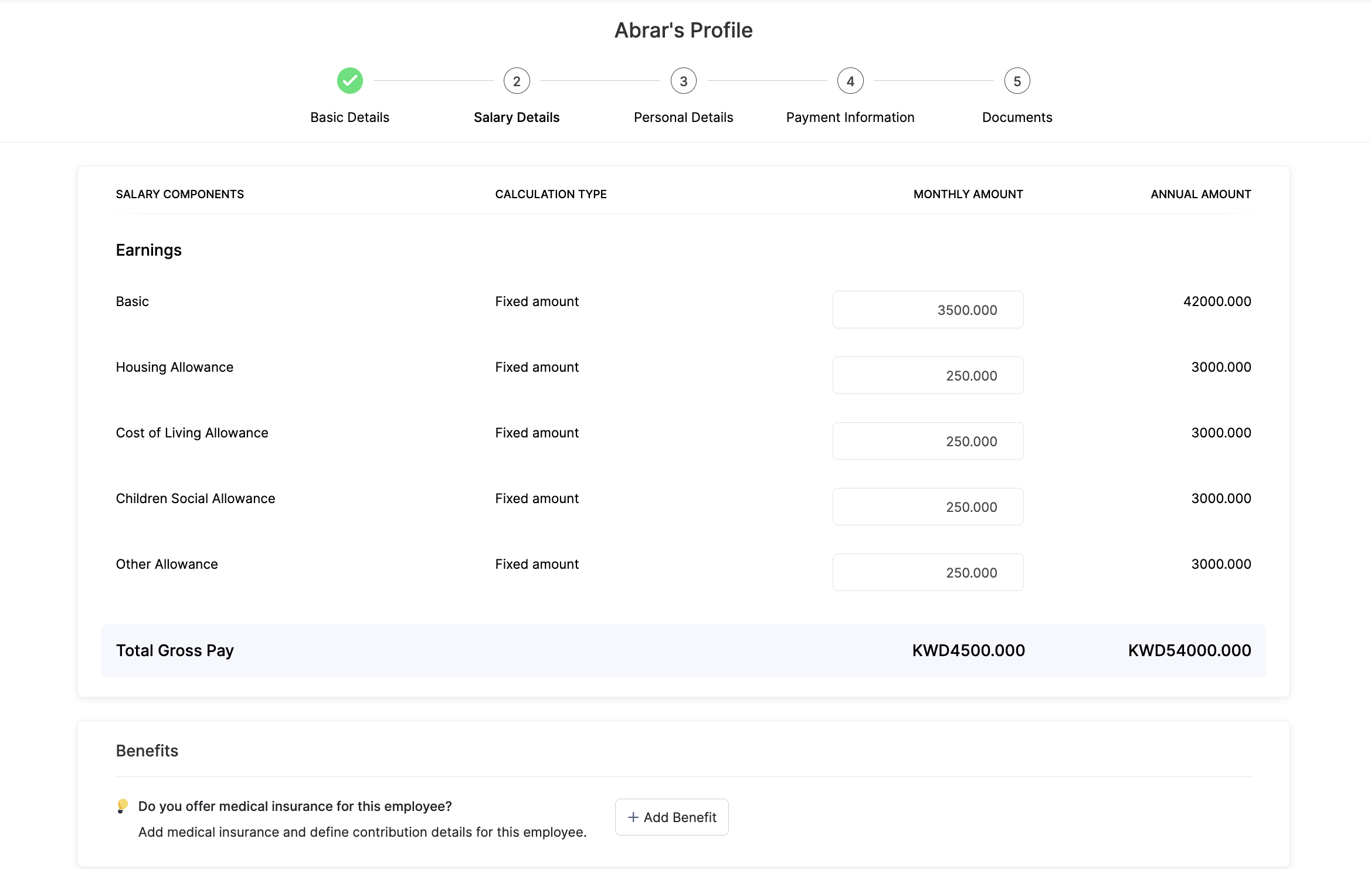Go to Personal Details step label

pos(684,117)
